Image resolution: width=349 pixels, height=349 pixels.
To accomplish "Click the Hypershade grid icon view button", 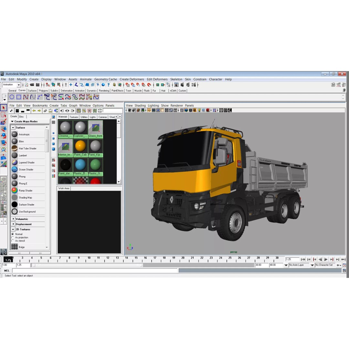I will click(53, 122).
